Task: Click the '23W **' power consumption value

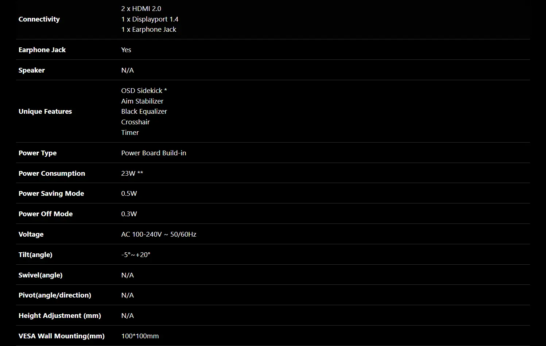Action: [132, 174]
